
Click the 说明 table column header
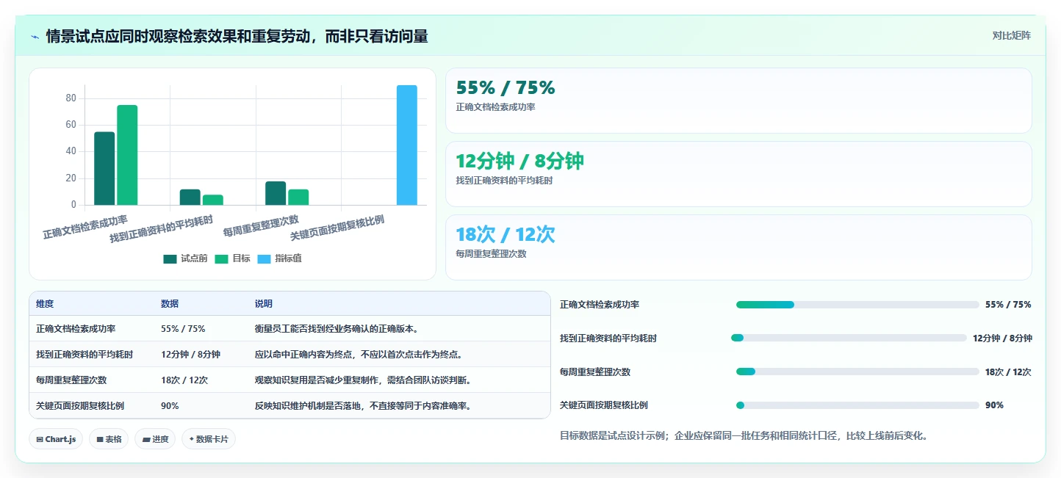(x=264, y=304)
